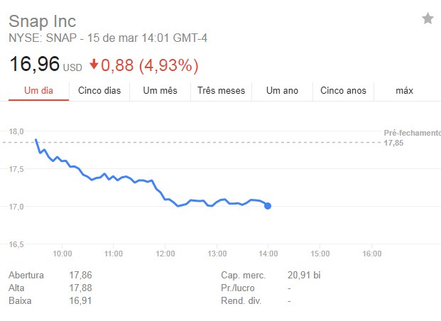Click the 16,96 stock price
Screen dimensions: 441x321
[34, 66]
